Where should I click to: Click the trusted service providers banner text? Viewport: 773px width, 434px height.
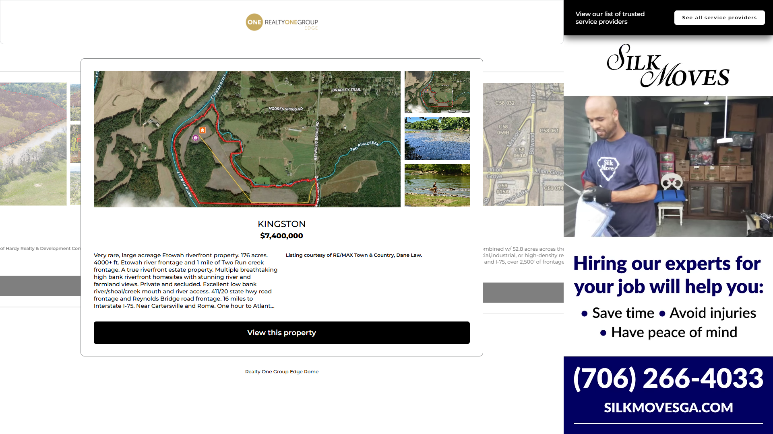(x=610, y=18)
